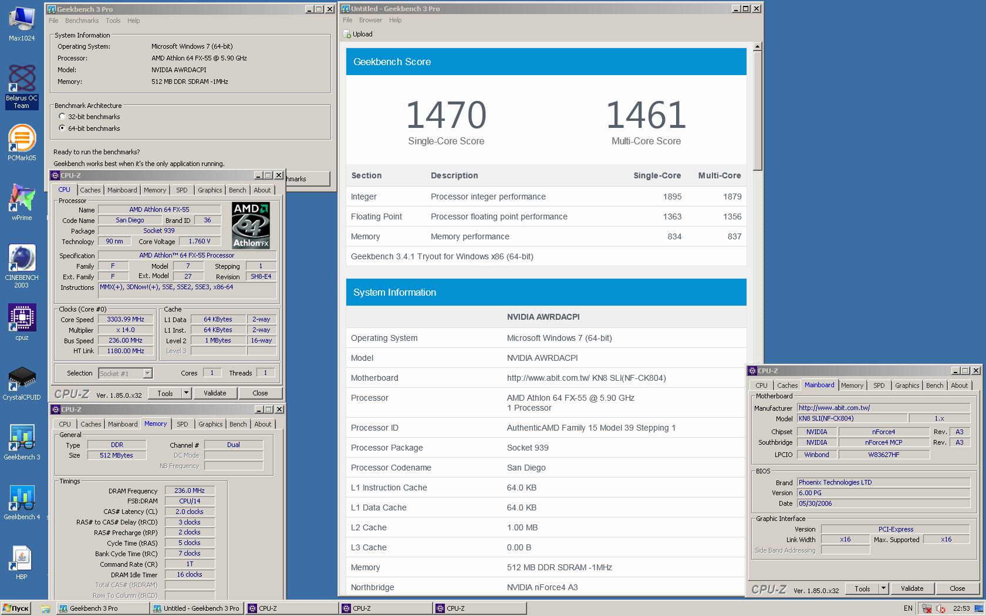Click the 'Phoenix Technologies LTD' BIOS brand field
986x616 pixels.
click(x=883, y=482)
